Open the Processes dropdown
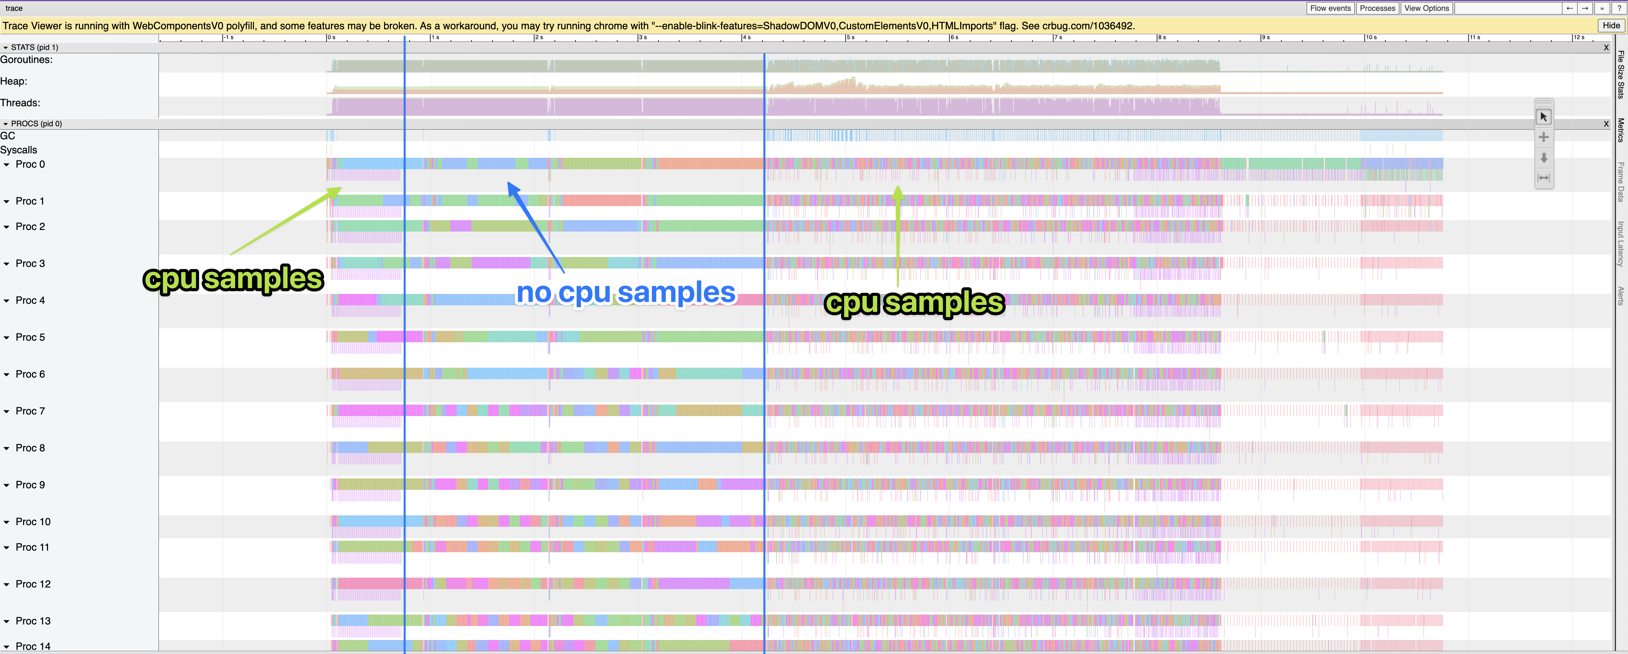 click(x=1377, y=8)
